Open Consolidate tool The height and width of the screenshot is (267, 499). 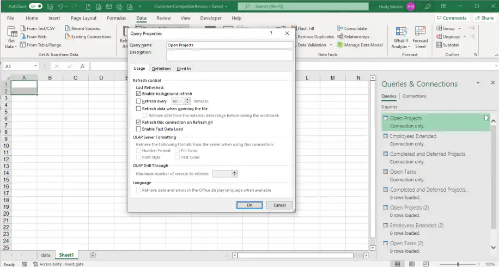[352, 28]
